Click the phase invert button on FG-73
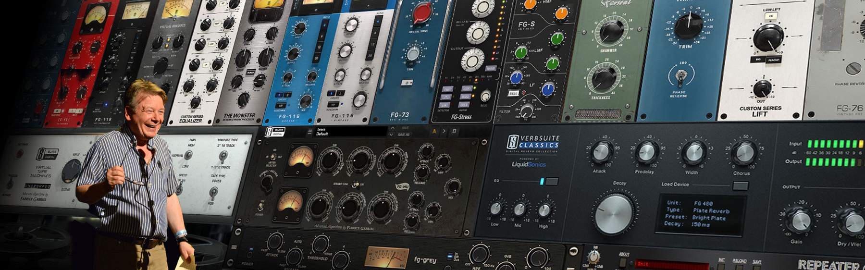The height and width of the screenshot is (270, 865). coord(407,83)
